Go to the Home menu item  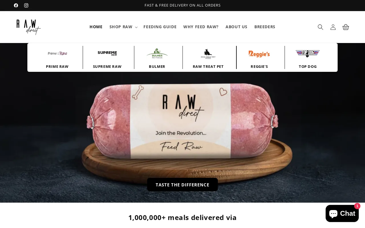[96, 27]
